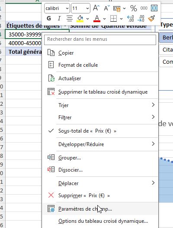Open Options du tableau croisé dynamique…

coord(100,221)
